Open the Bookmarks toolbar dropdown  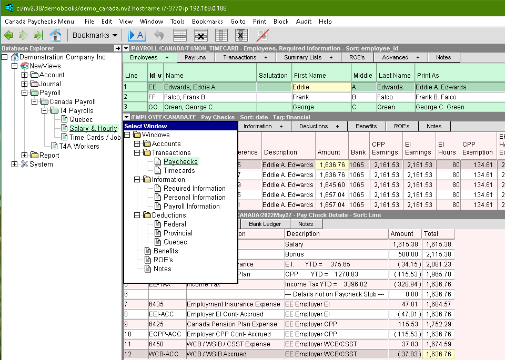click(95, 36)
